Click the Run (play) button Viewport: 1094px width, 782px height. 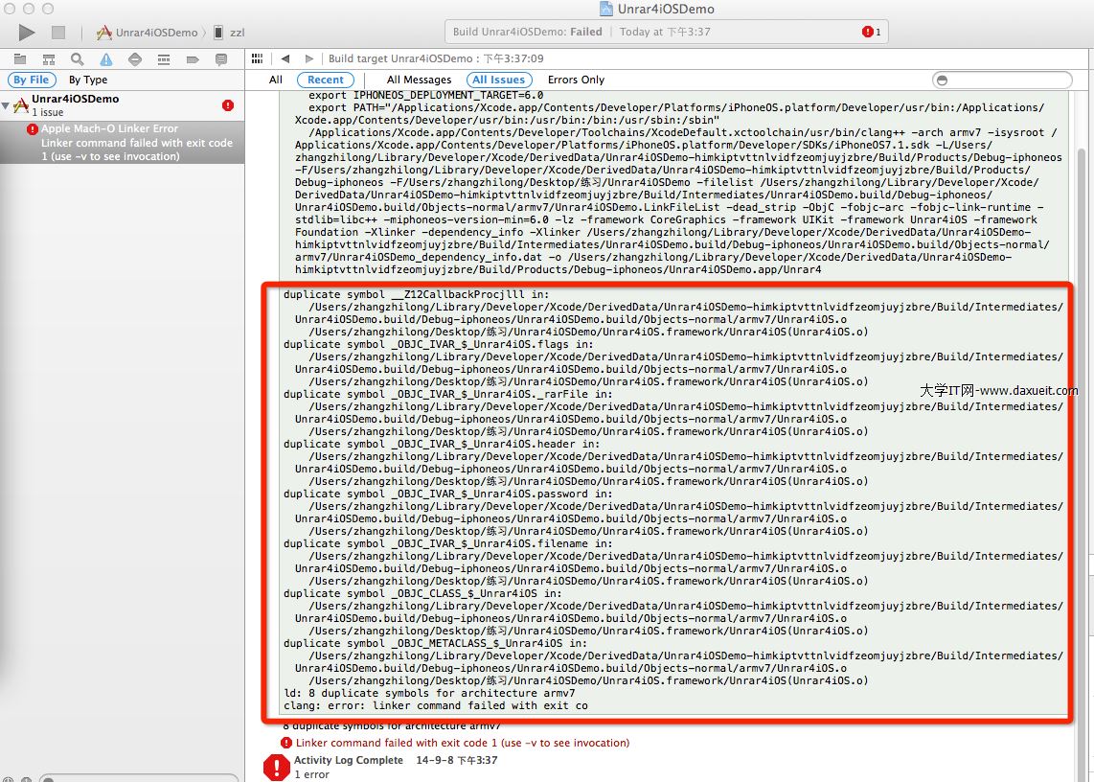point(27,33)
